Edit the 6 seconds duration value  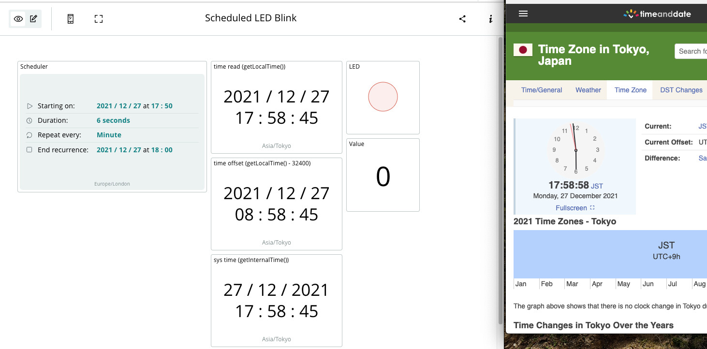(113, 120)
